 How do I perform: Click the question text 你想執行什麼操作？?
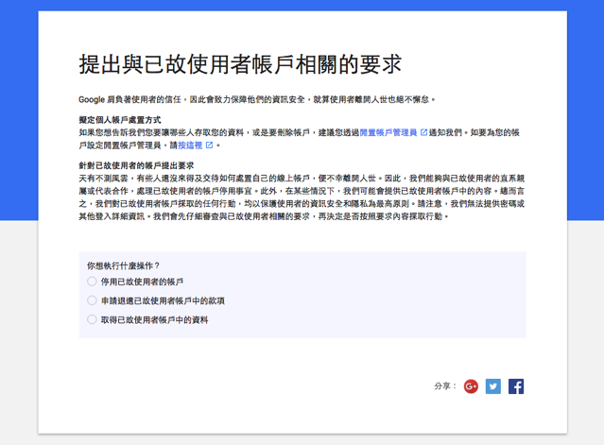click(x=123, y=265)
